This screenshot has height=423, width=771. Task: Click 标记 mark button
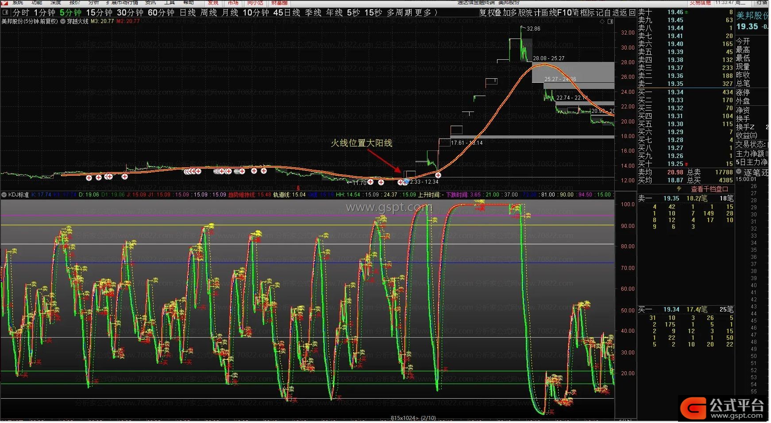point(595,12)
